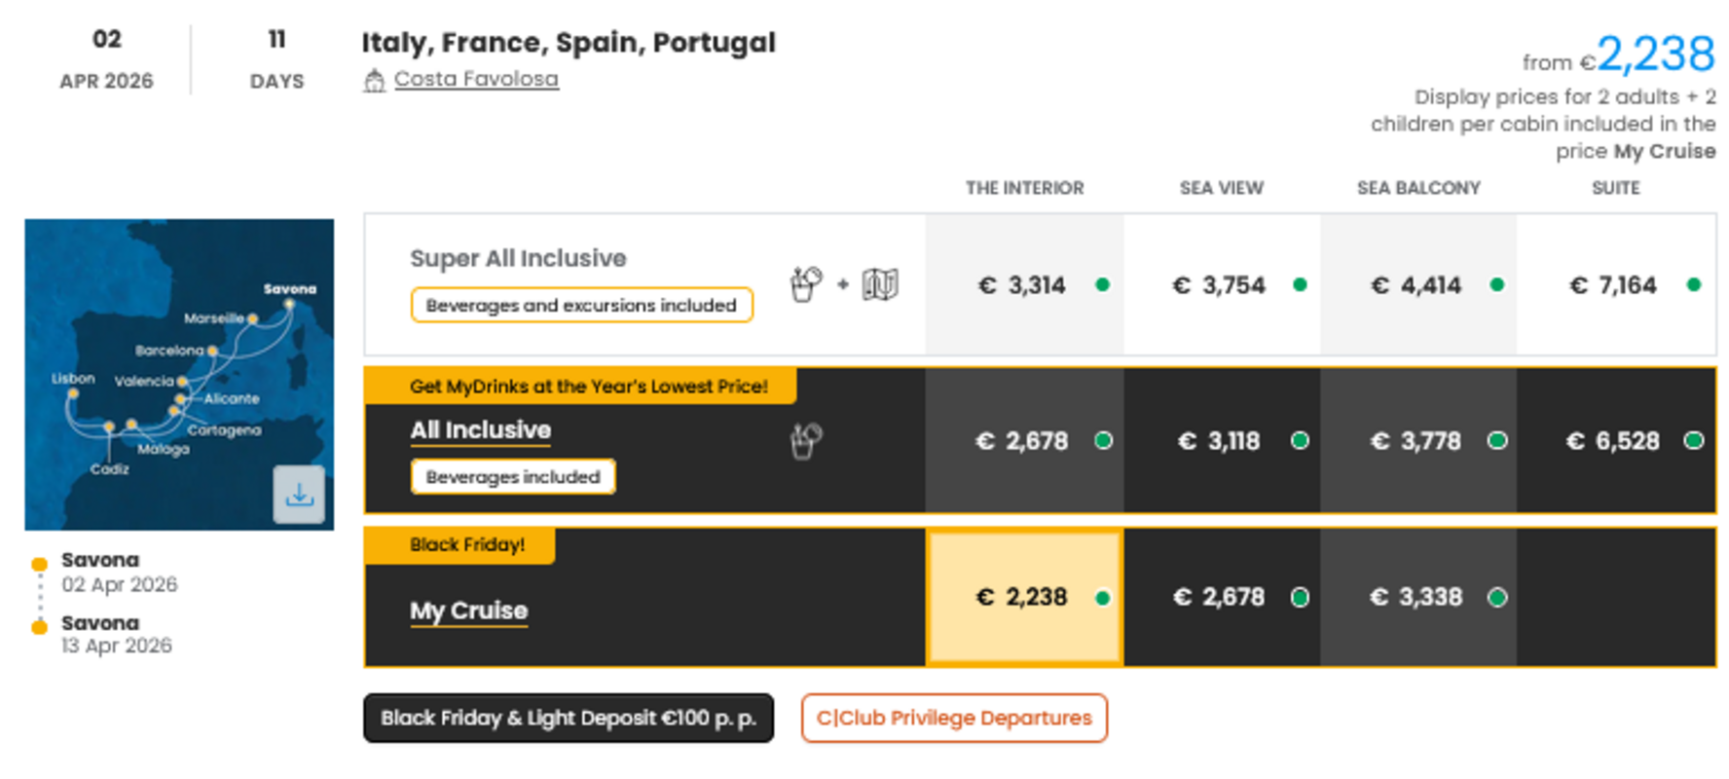Screen dimensions: 1729x779
Task: Click Black Friday & Light Deposit button
Action: [x=569, y=718]
